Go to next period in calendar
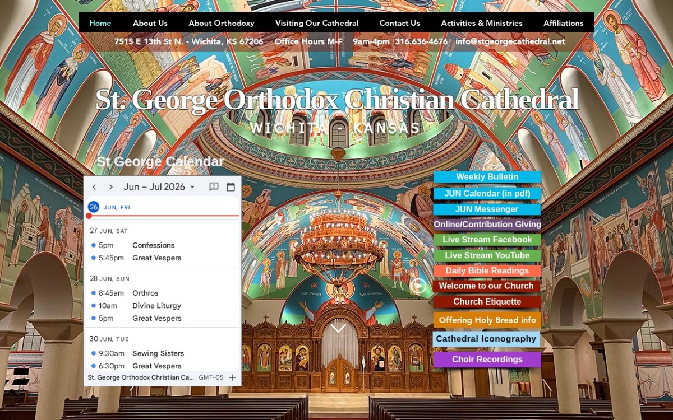The height and width of the screenshot is (420, 673). [x=110, y=187]
